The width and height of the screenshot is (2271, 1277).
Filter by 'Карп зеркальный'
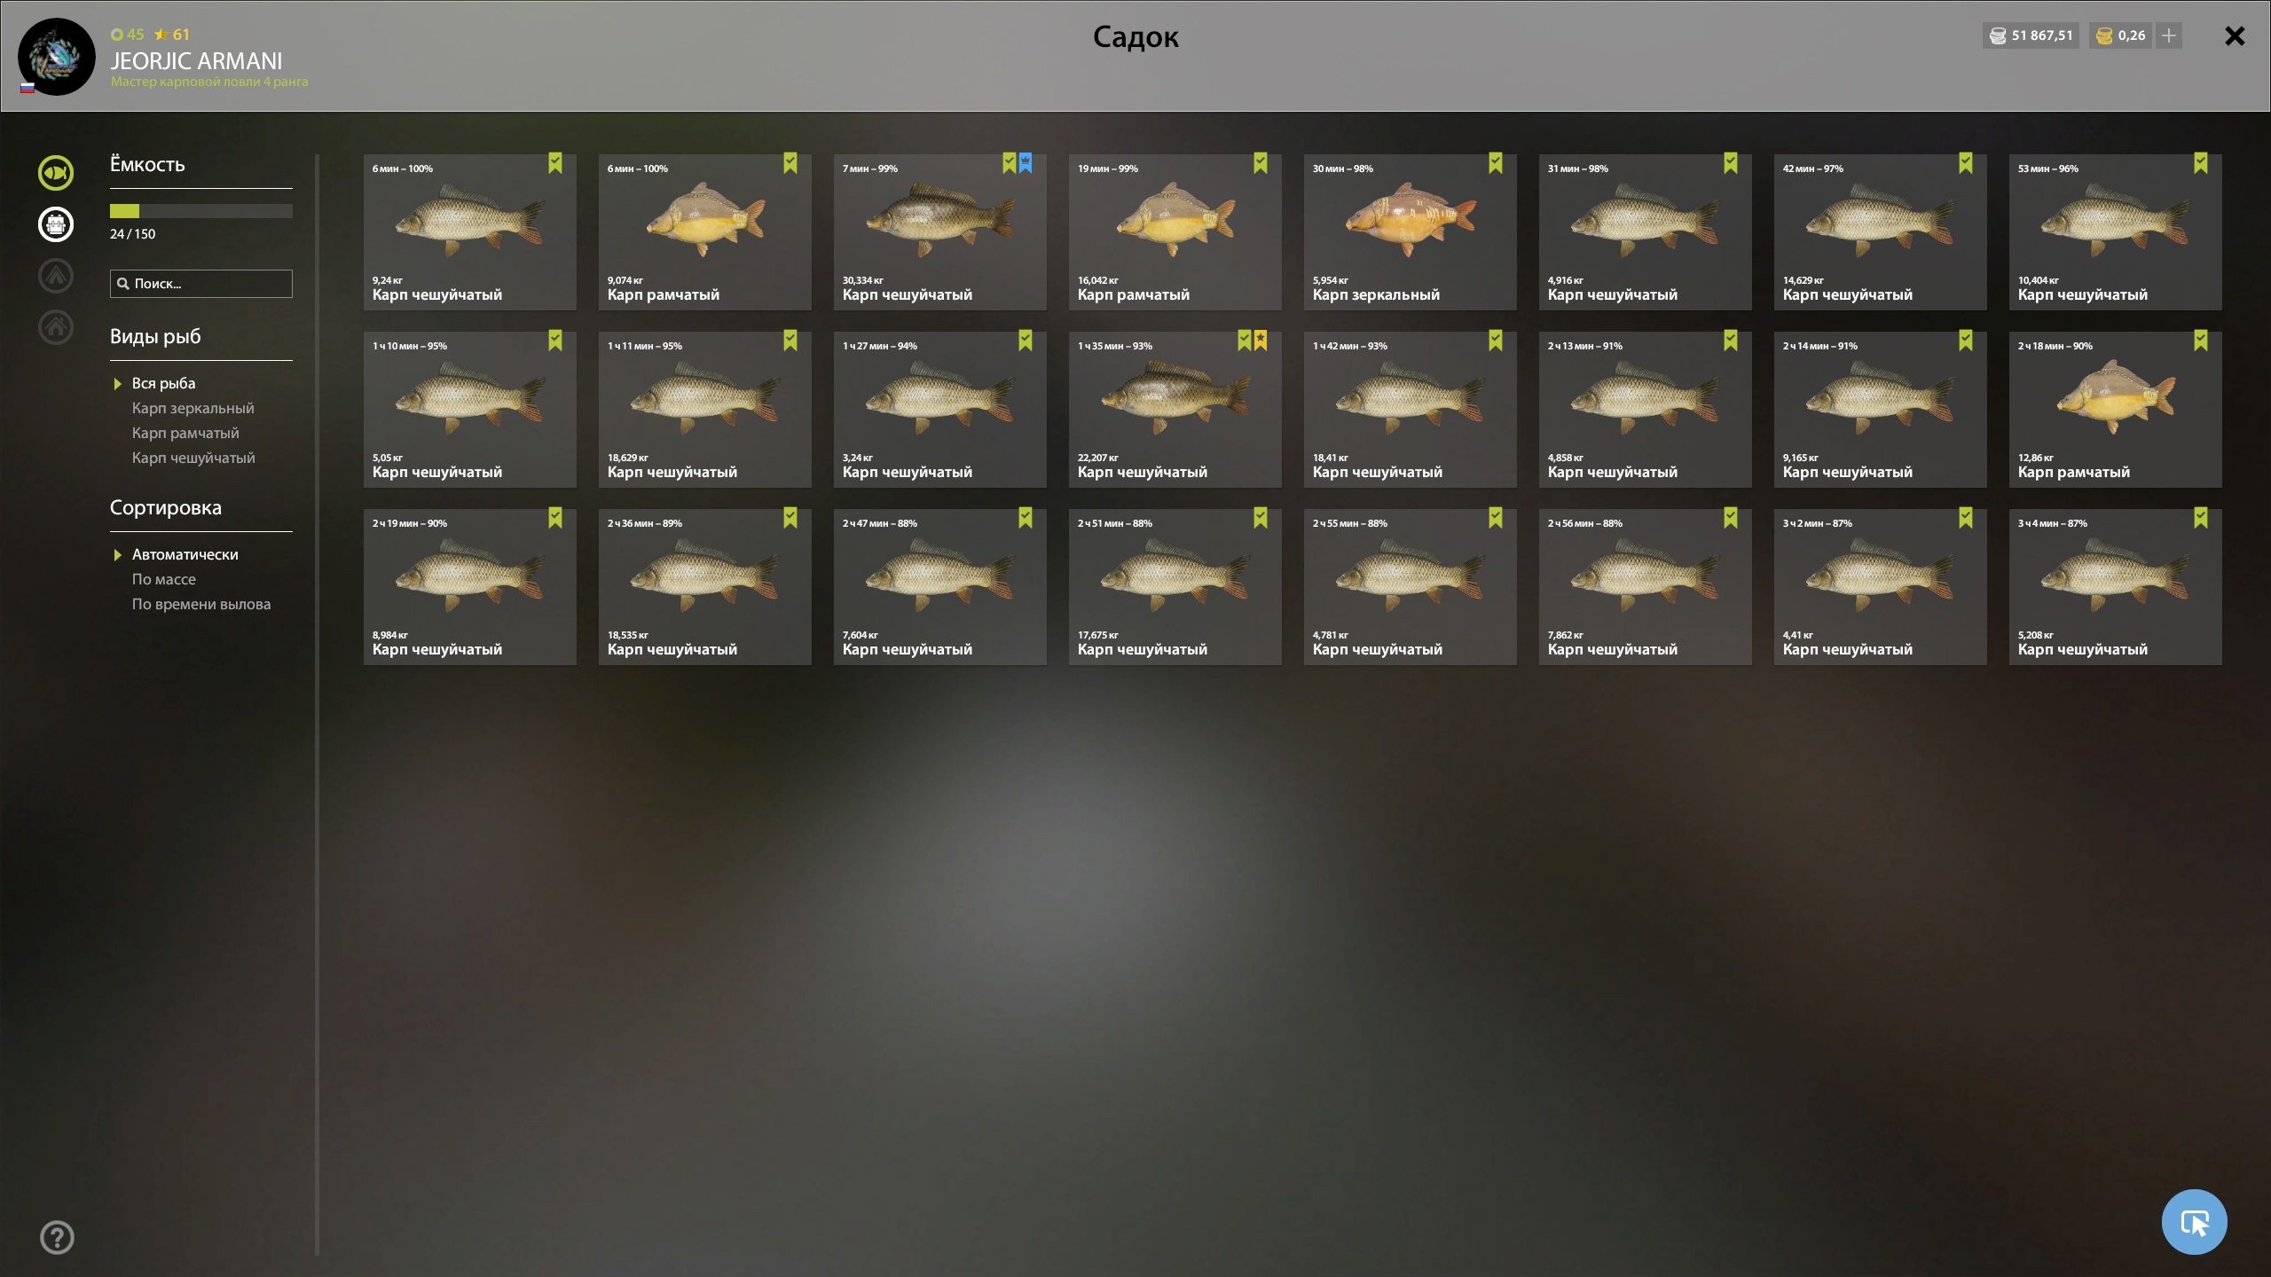(193, 408)
